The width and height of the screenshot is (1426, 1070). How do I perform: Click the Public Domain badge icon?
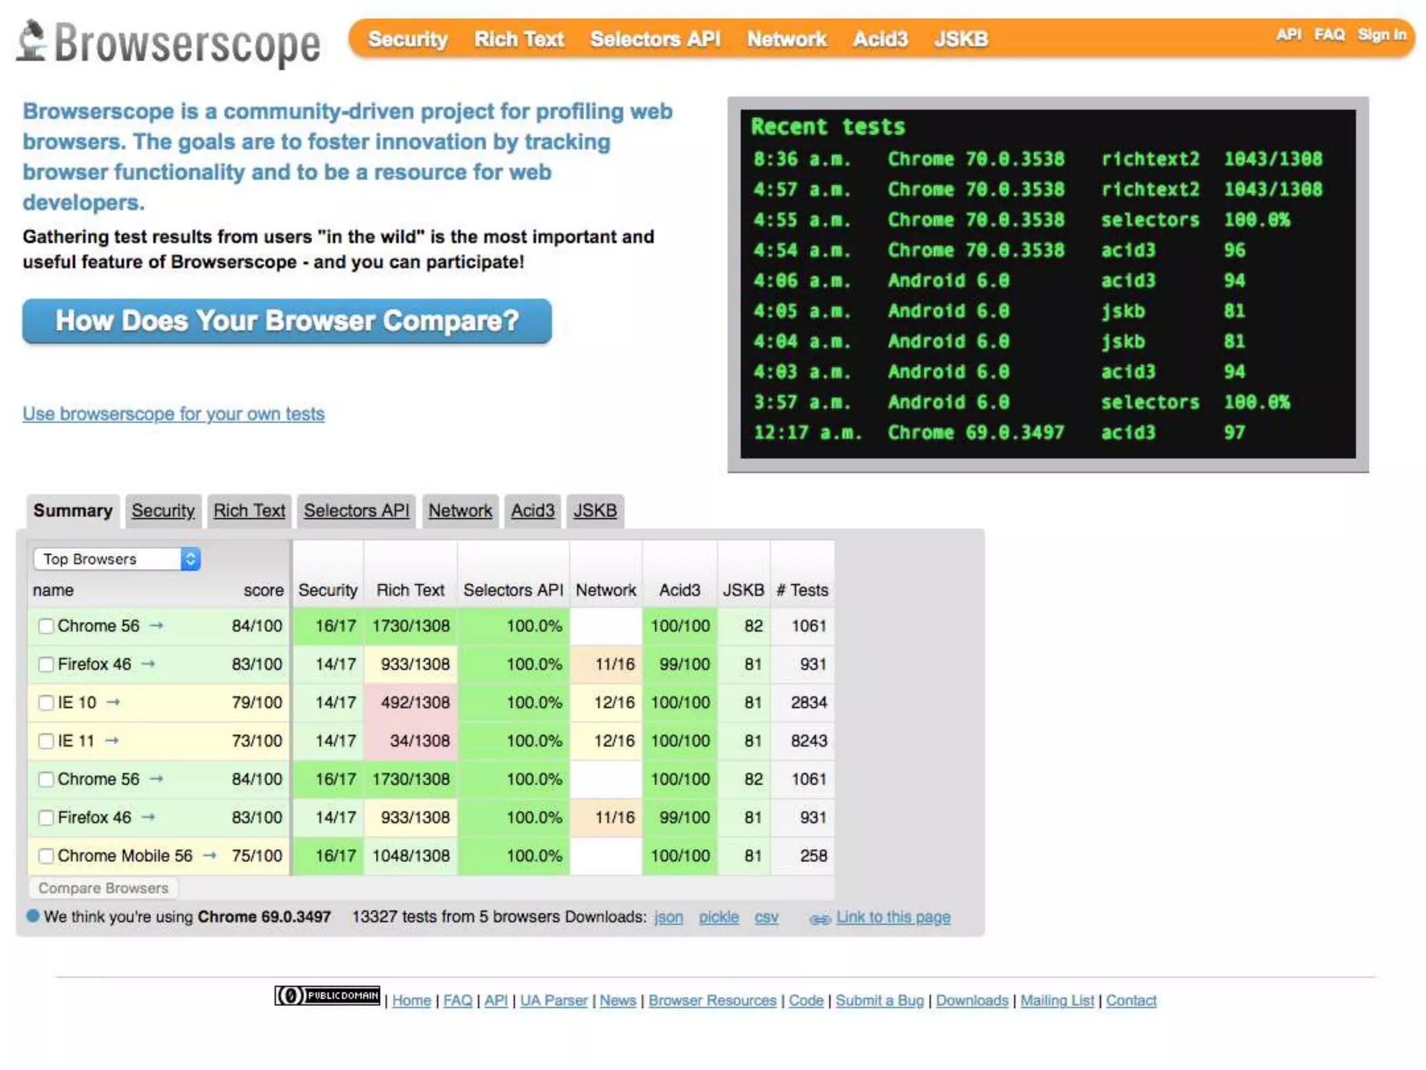[327, 996]
